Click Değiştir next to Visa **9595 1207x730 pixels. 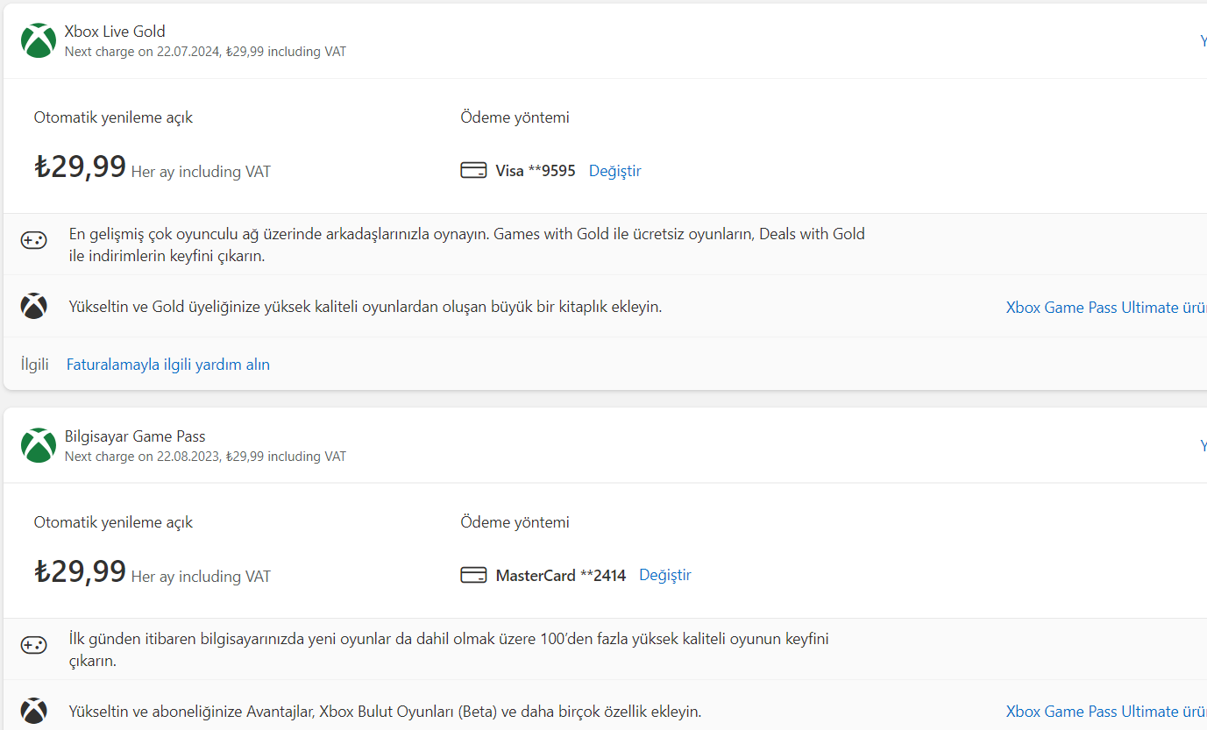coord(615,171)
